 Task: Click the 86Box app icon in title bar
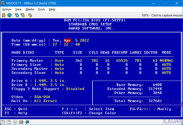click(3, 3)
